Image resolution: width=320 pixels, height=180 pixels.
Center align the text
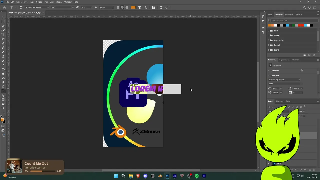coord(122,7)
